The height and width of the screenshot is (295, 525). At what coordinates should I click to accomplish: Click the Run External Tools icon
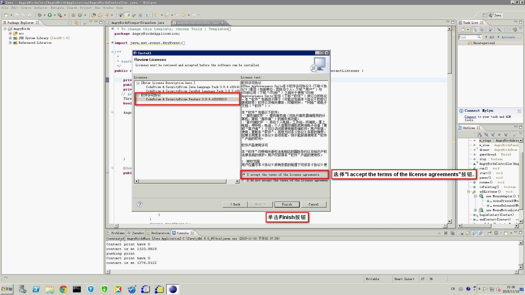(x=60, y=15)
